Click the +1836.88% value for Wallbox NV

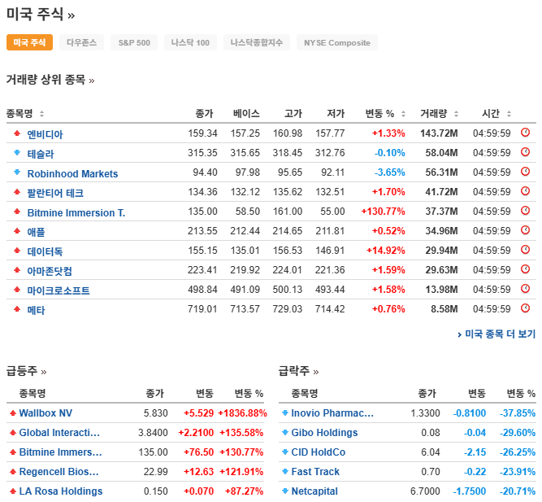pos(243,413)
